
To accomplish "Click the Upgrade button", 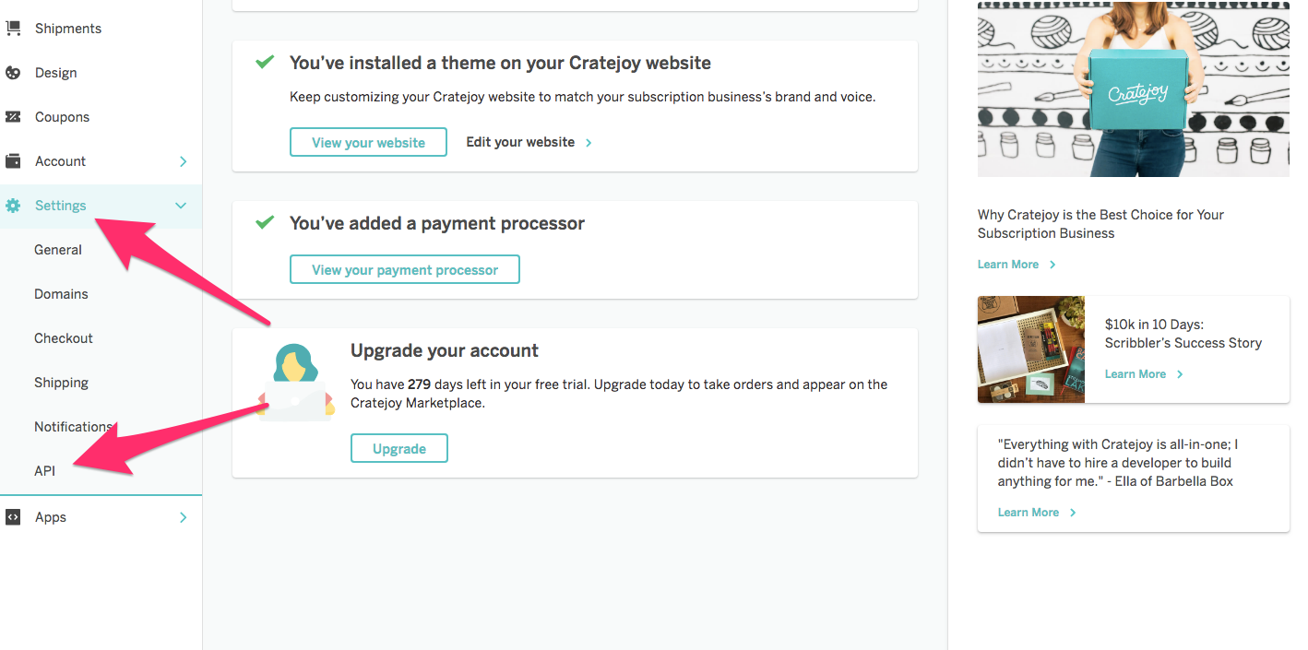I will [x=399, y=448].
